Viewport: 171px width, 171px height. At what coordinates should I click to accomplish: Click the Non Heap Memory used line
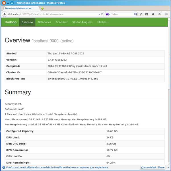coord(72,125)
